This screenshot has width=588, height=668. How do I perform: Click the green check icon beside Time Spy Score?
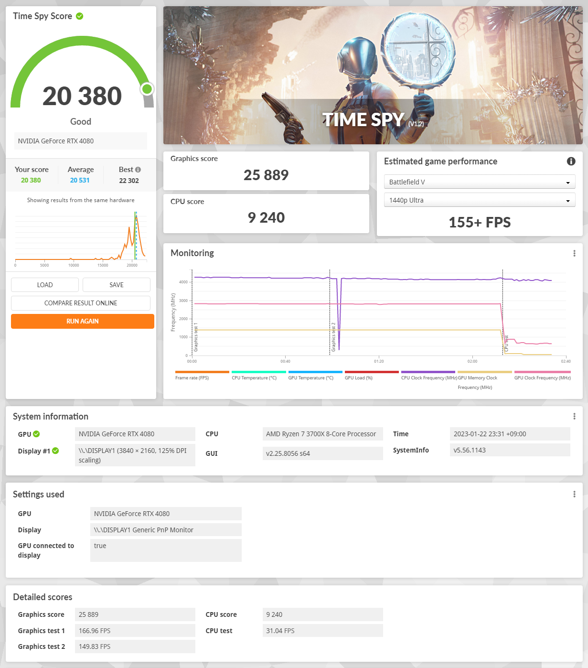point(80,16)
